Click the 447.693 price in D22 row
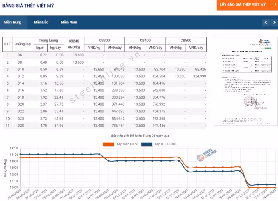278x201 pixels. [118, 111]
